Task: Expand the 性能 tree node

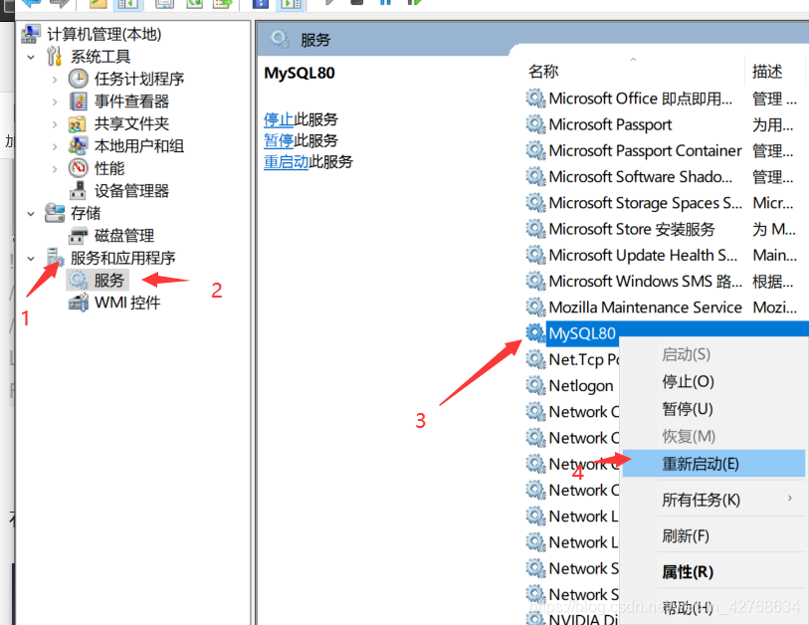Action: pos(55,169)
